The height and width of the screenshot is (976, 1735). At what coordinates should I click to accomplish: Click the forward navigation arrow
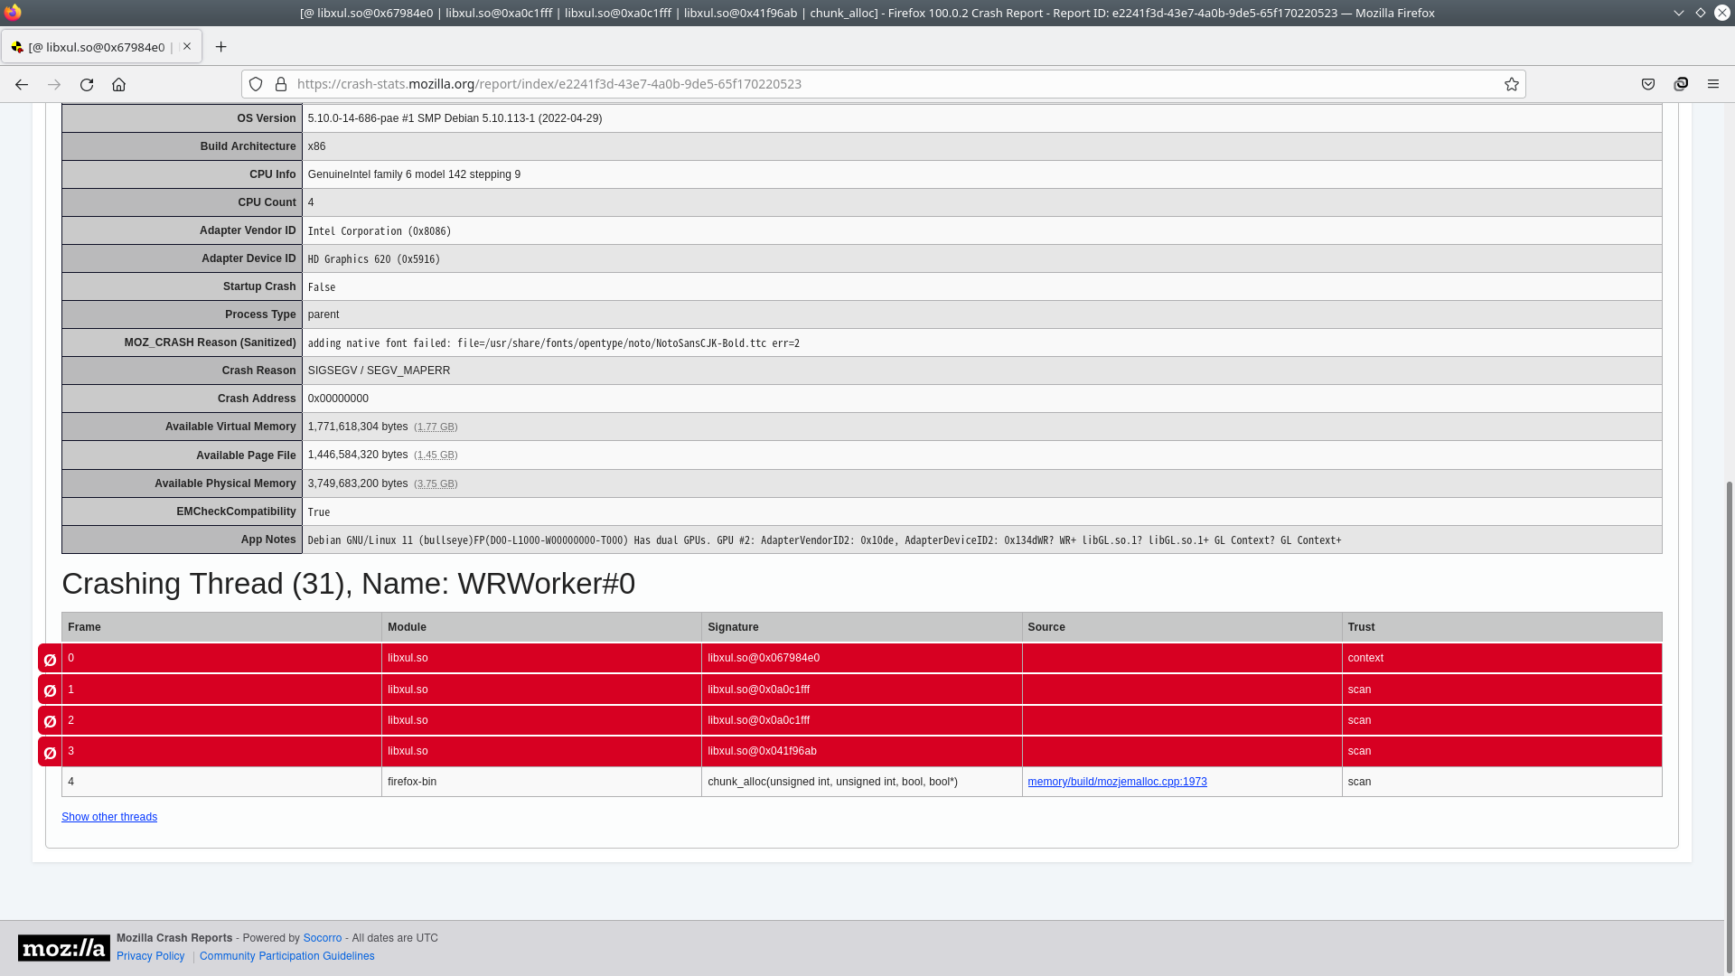point(54,84)
